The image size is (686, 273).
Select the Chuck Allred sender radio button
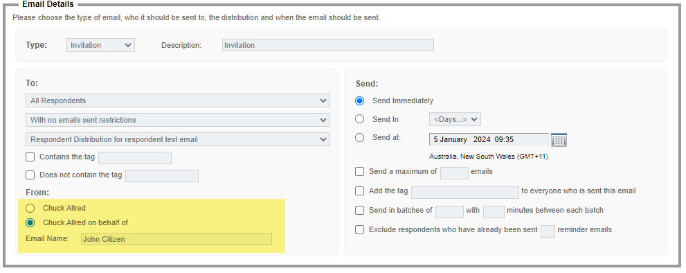tap(30, 208)
